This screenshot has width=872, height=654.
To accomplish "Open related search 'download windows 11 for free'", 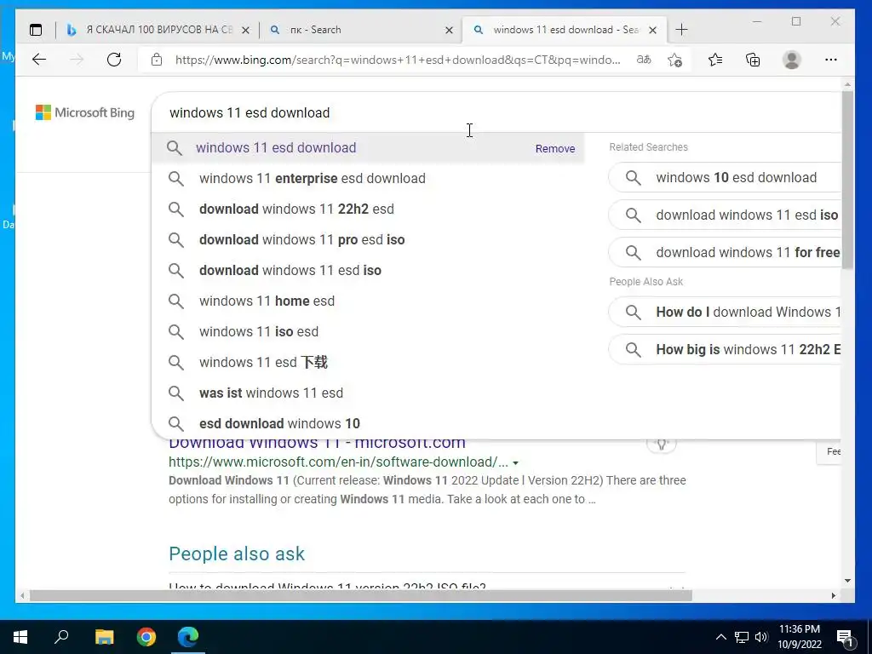I will point(725,252).
